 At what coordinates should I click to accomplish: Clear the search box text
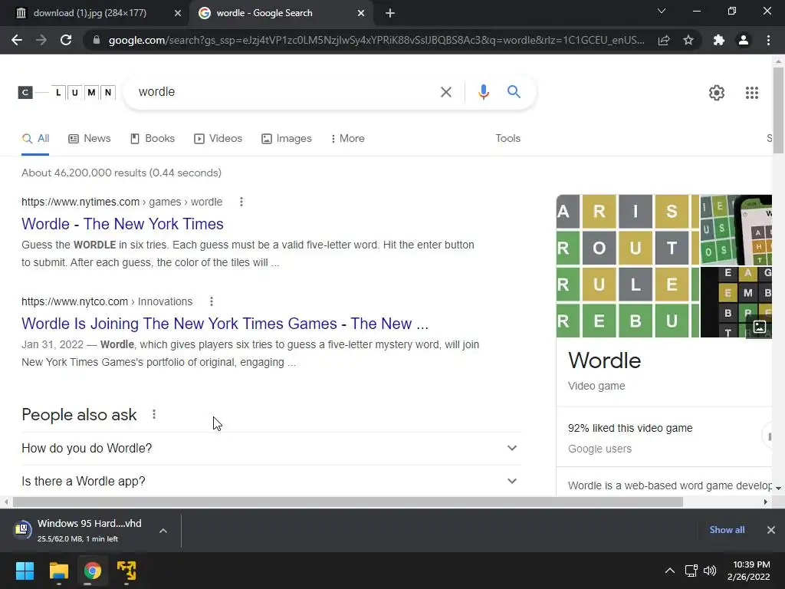click(445, 92)
